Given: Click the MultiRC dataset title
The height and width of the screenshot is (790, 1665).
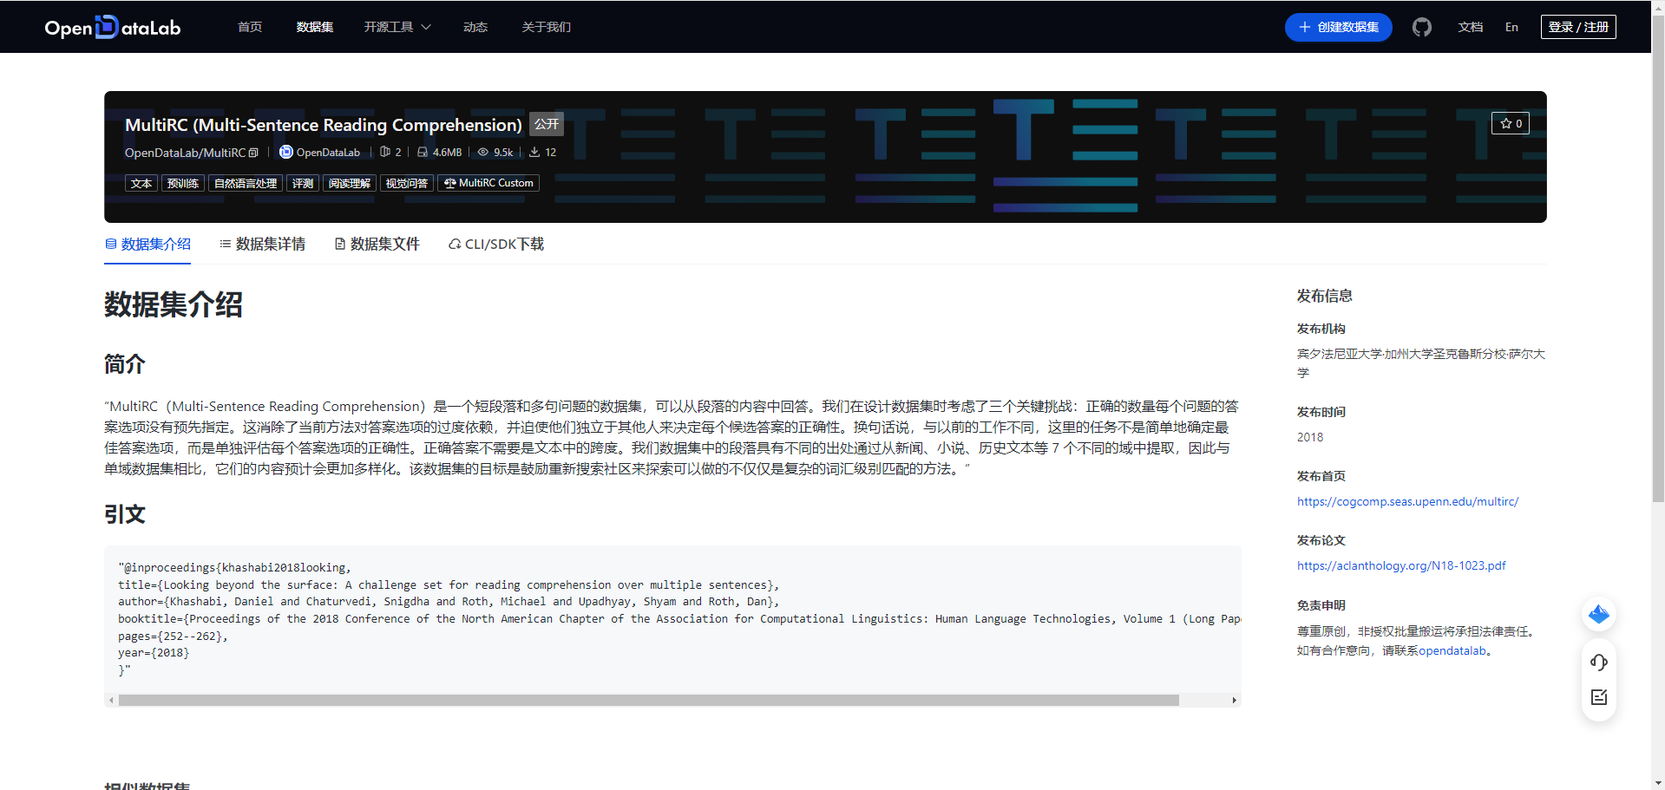Looking at the screenshot, I should point(324,125).
